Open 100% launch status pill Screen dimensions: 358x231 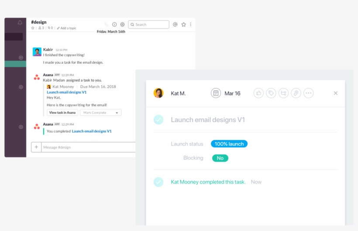pyautogui.click(x=229, y=144)
